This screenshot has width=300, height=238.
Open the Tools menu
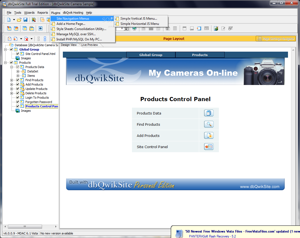click(x=17, y=13)
